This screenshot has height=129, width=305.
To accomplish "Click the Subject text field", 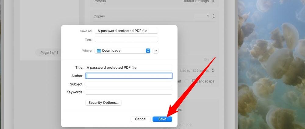I will (x=129, y=84).
